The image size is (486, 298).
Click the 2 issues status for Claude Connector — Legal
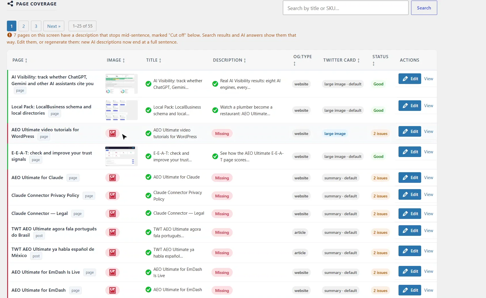[x=380, y=214]
